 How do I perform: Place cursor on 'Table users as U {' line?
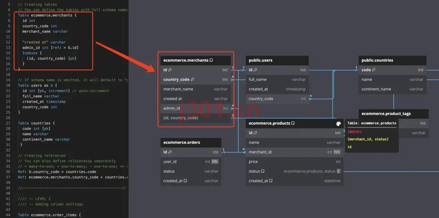37,85
